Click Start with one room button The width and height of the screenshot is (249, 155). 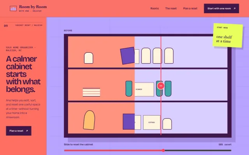pos(221,9)
